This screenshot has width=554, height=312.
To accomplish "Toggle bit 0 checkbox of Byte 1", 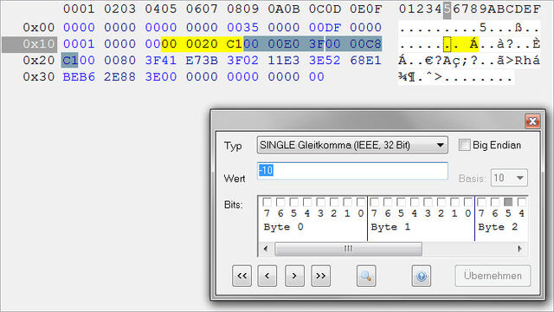I will (x=467, y=202).
